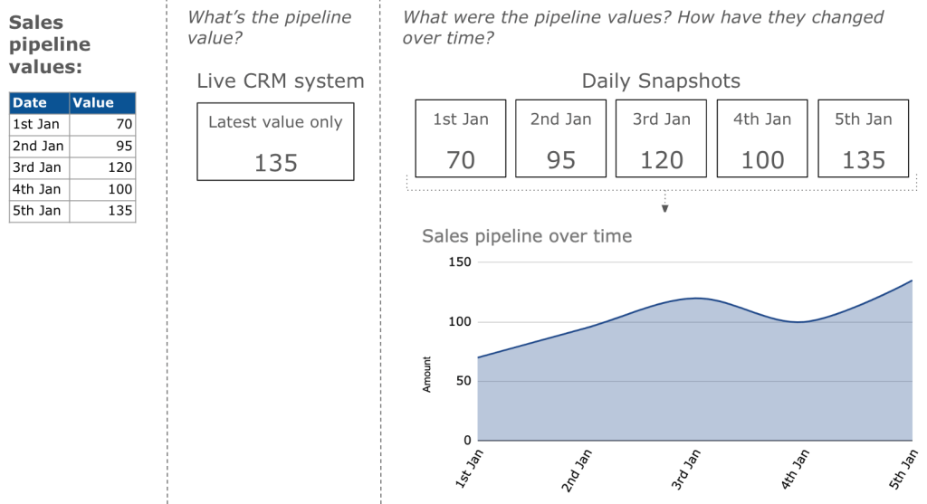Image resolution: width=927 pixels, height=504 pixels.
Task: Click the 'Sales pipeline over time' chart title
Action: [527, 236]
